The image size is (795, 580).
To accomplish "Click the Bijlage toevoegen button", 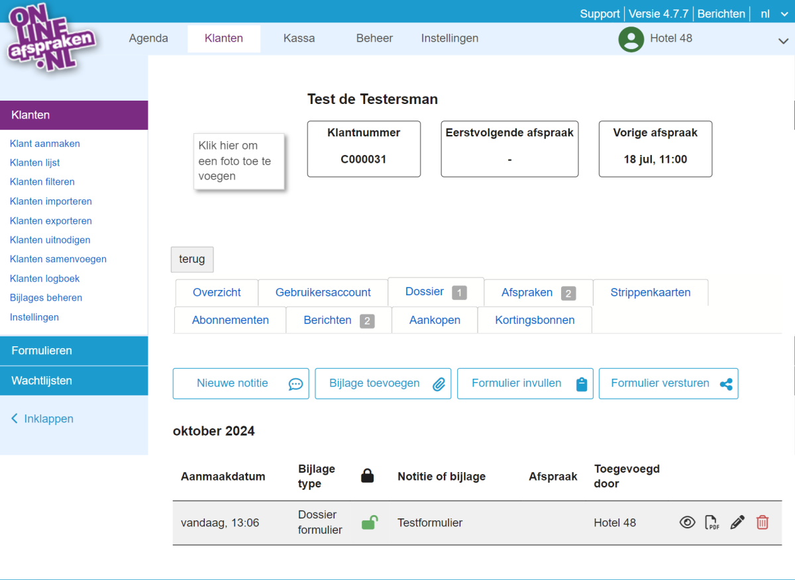I will pyautogui.click(x=382, y=383).
